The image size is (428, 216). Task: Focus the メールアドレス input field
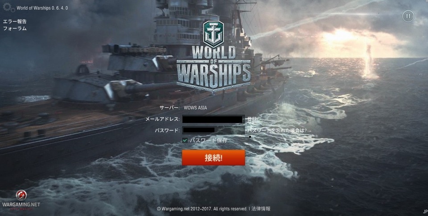[x=214, y=119]
